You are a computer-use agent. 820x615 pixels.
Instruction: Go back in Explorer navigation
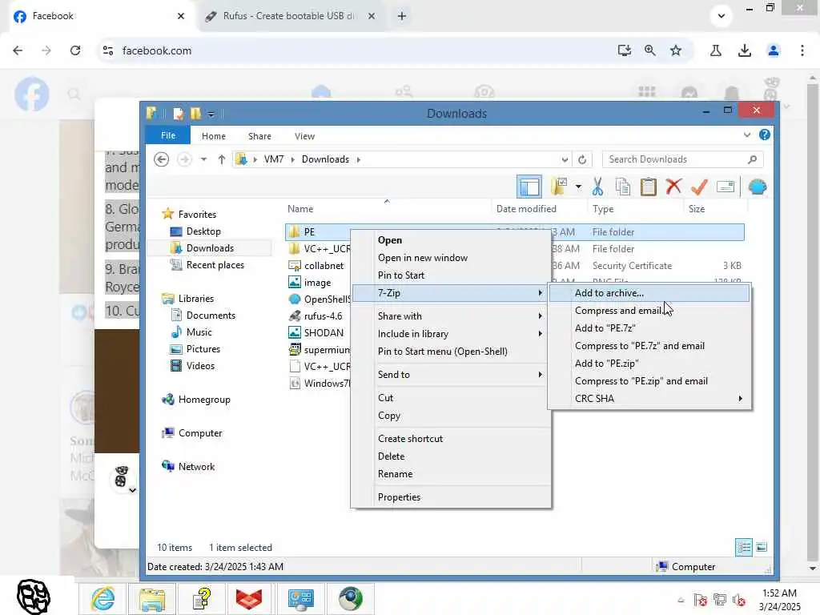pyautogui.click(x=162, y=159)
